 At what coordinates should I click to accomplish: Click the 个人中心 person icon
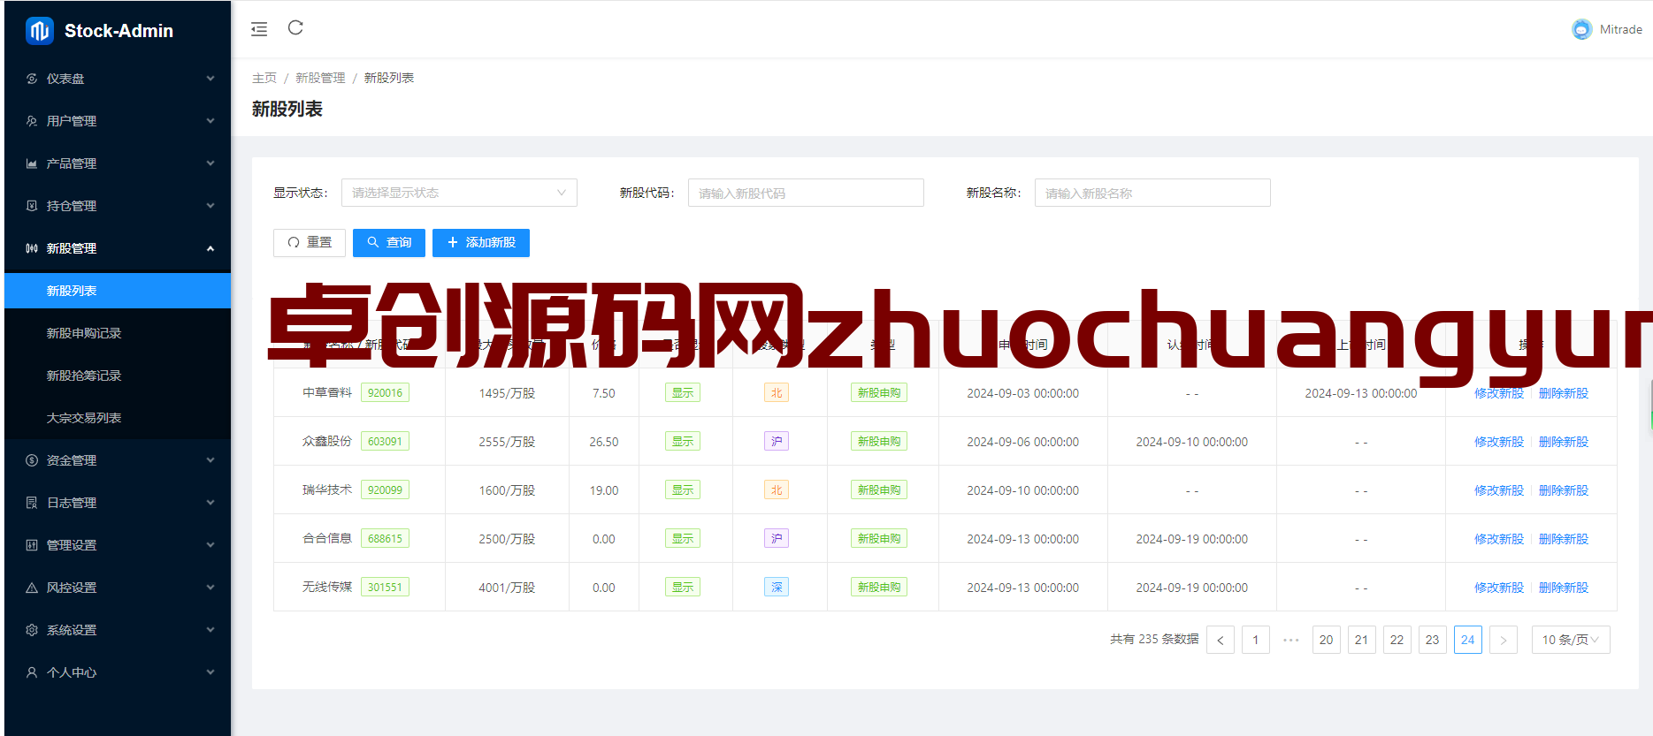click(x=32, y=672)
